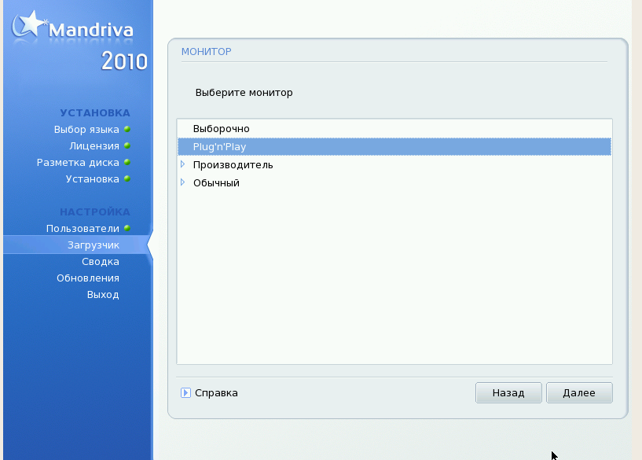Click the МОНИТОР dialog title
642x460 pixels.
pyautogui.click(x=207, y=52)
